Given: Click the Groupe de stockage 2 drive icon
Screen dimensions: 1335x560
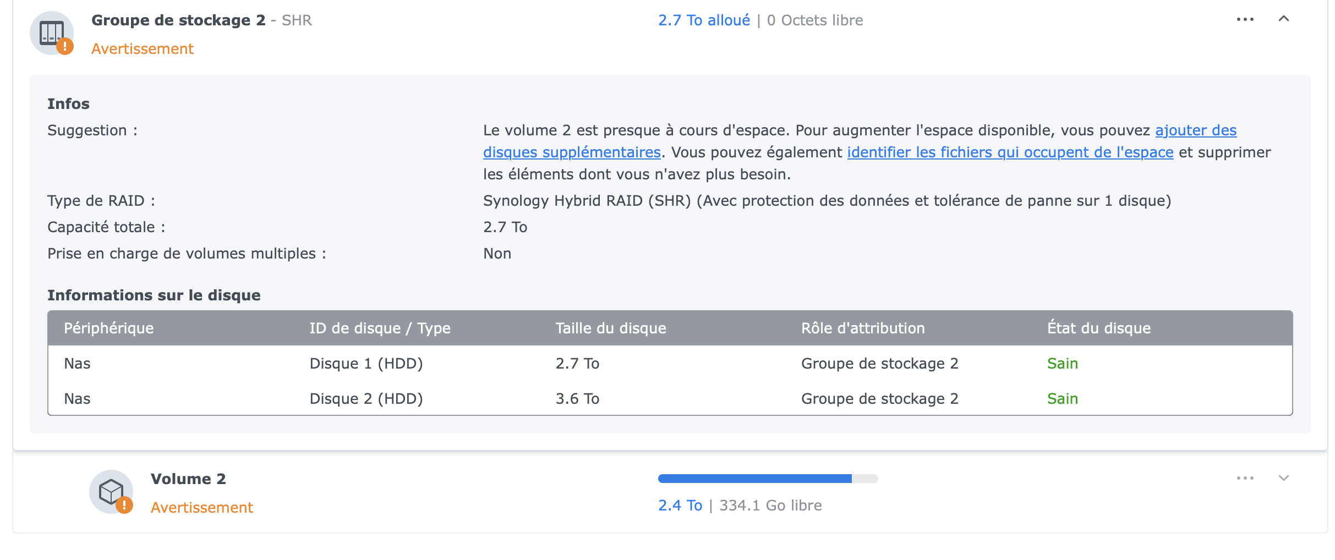Looking at the screenshot, I should pos(52,33).
